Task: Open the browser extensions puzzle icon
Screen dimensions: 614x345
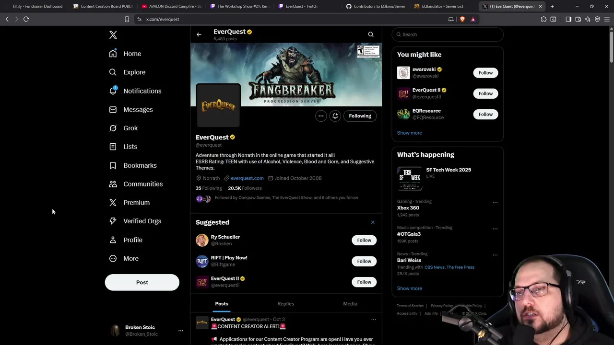Action: tap(543, 19)
